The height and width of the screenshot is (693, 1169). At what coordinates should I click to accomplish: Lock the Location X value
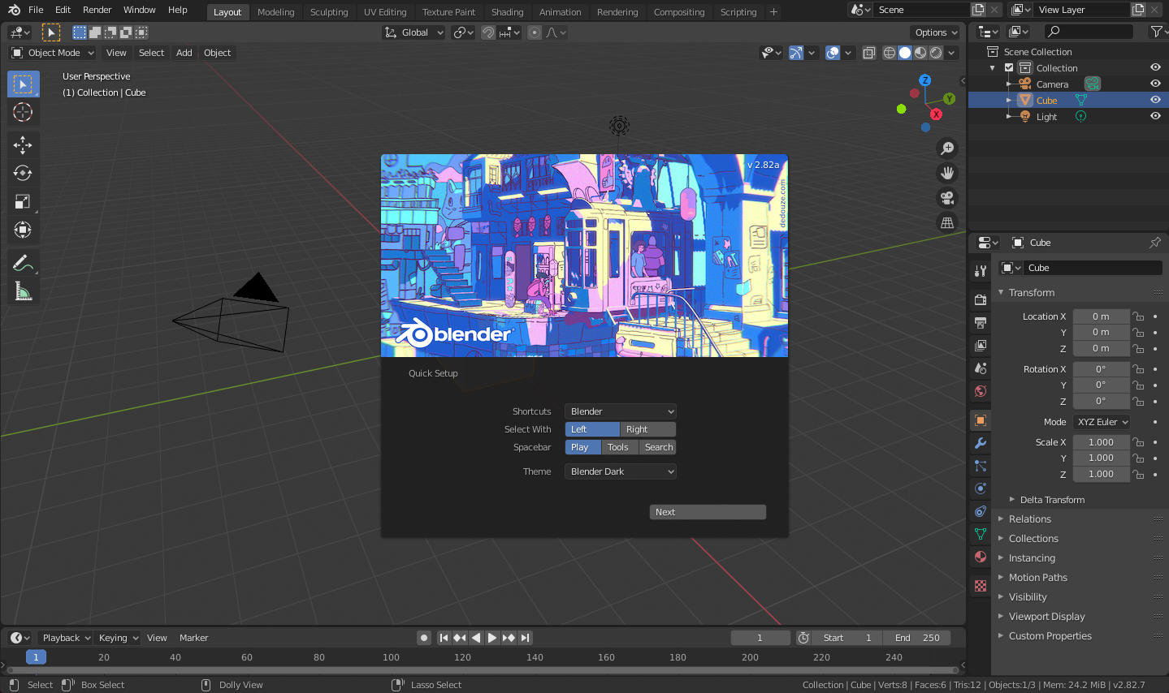[1138, 316]
